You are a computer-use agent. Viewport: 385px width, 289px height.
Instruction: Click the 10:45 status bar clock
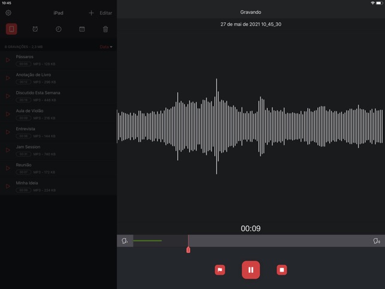(x=7, y=3)
